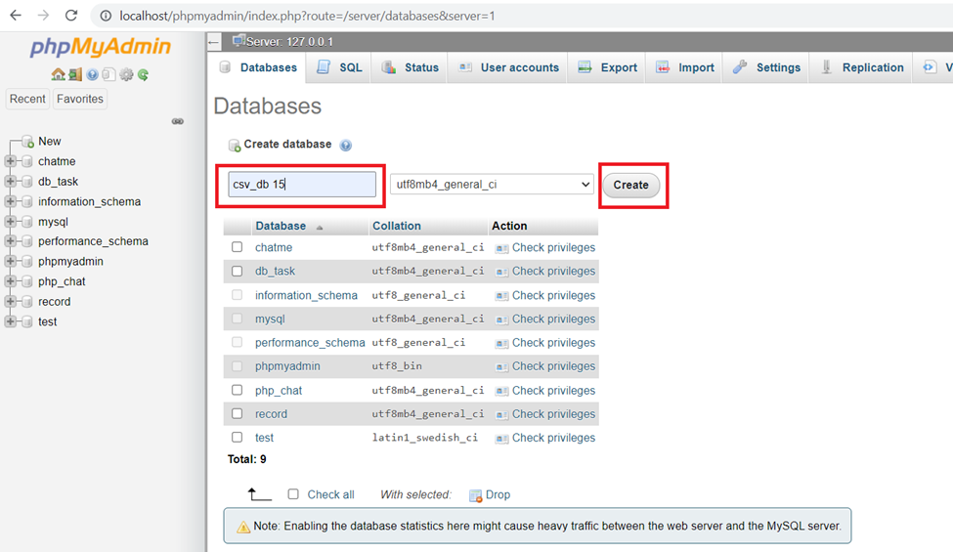Click the browser address bar URL
The width and height of the screenshot is (953, 552).
point(307,16)
